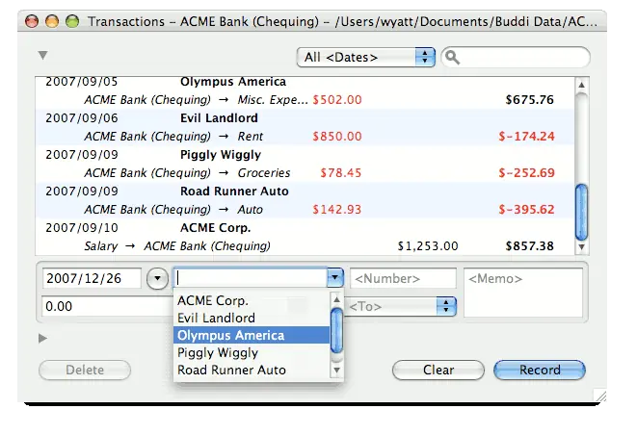The height and width of the screenshot is (435, 637).
Task: Select the Road Runner Auto transaction row
Action: tap(305, 200)
